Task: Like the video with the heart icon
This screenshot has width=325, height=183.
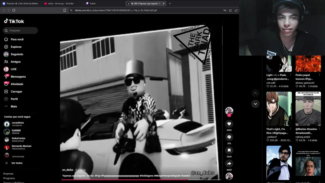Action: tap(229, 124)
